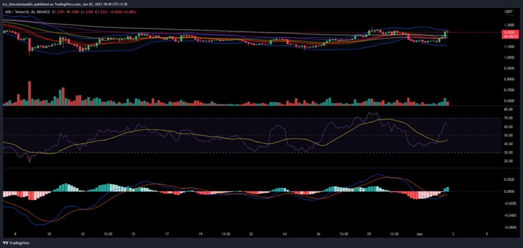Click the 30.00 RSI axis label
Viewport: 523px width, 248px height.
click(508, 153)
